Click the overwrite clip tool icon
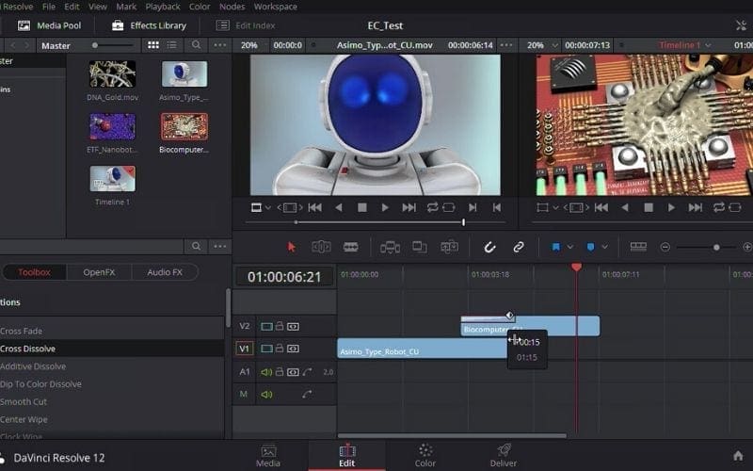Viewport: 753px width, 471px height. click(x=420, y=247)
